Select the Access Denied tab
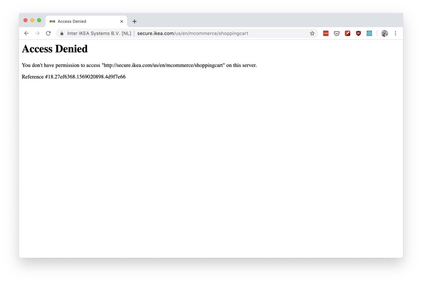Screen dimensions: 422x283 [x=86, y=21]
